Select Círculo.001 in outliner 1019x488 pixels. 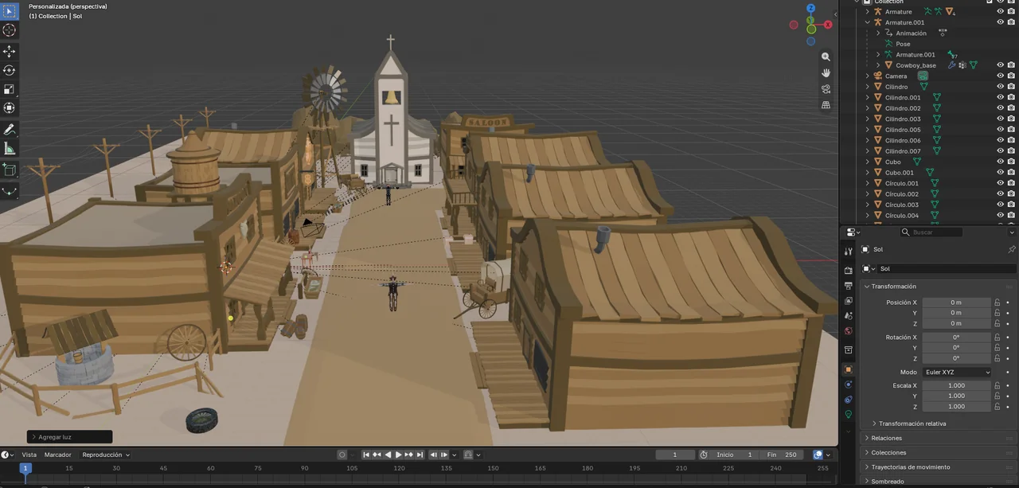[x=902, y=184]
